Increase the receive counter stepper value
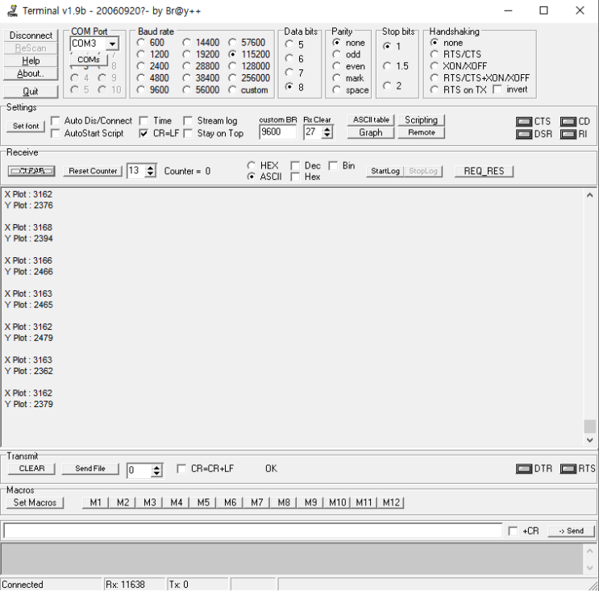 (150, 168)
